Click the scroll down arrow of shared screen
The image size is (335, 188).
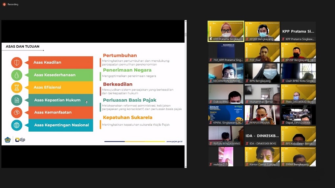[x=186, y=167]
